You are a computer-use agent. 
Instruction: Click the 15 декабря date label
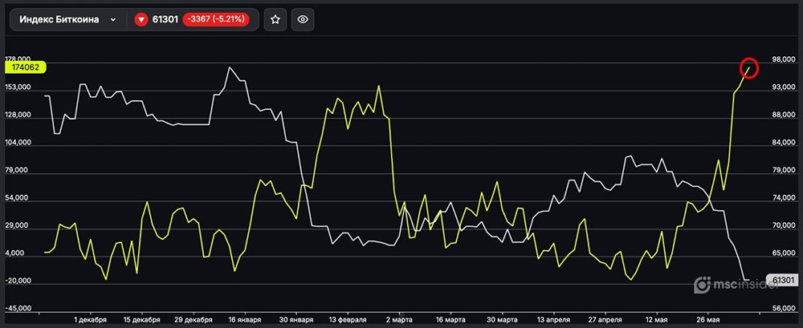click(x=141, y=320)
